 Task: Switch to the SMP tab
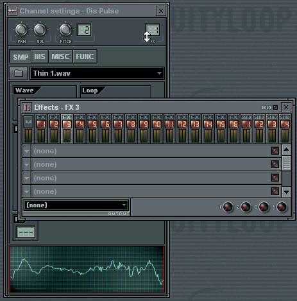tap(21, 56)
